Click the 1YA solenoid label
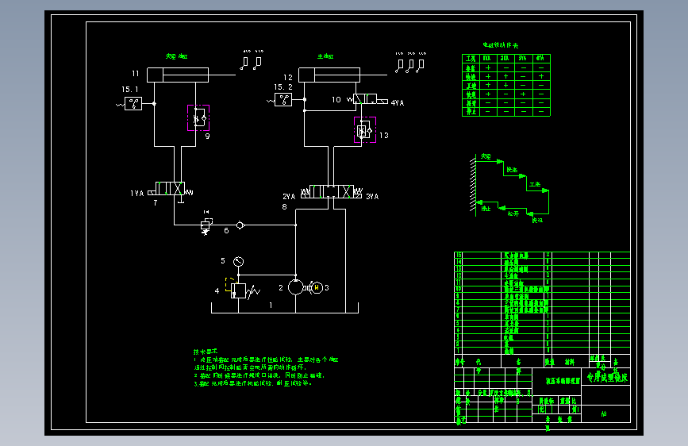Image resolution: width=688 pixels, height=446 pixels. click(x=137, y=193)
